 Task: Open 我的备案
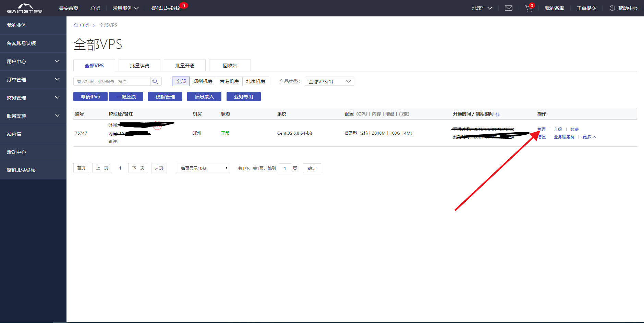[x=555, y=8]
